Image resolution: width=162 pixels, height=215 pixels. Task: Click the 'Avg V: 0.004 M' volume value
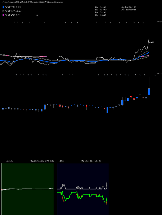tap(128, 7)
